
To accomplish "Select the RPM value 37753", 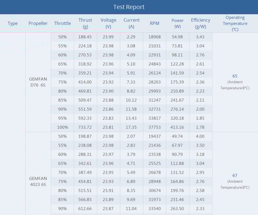I will pyautogui.click(x=155, y=127).
